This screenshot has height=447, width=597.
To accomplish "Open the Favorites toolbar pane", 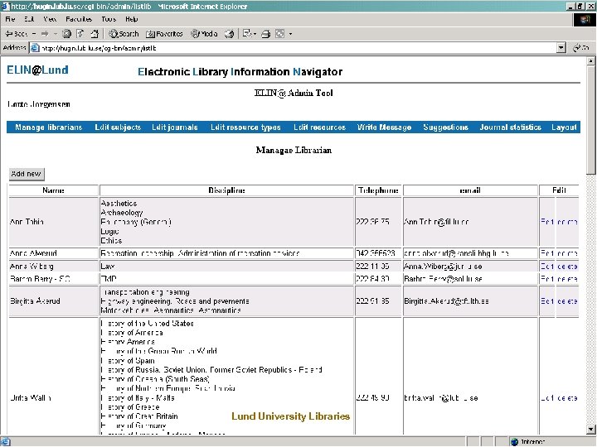I will point(164,34).
